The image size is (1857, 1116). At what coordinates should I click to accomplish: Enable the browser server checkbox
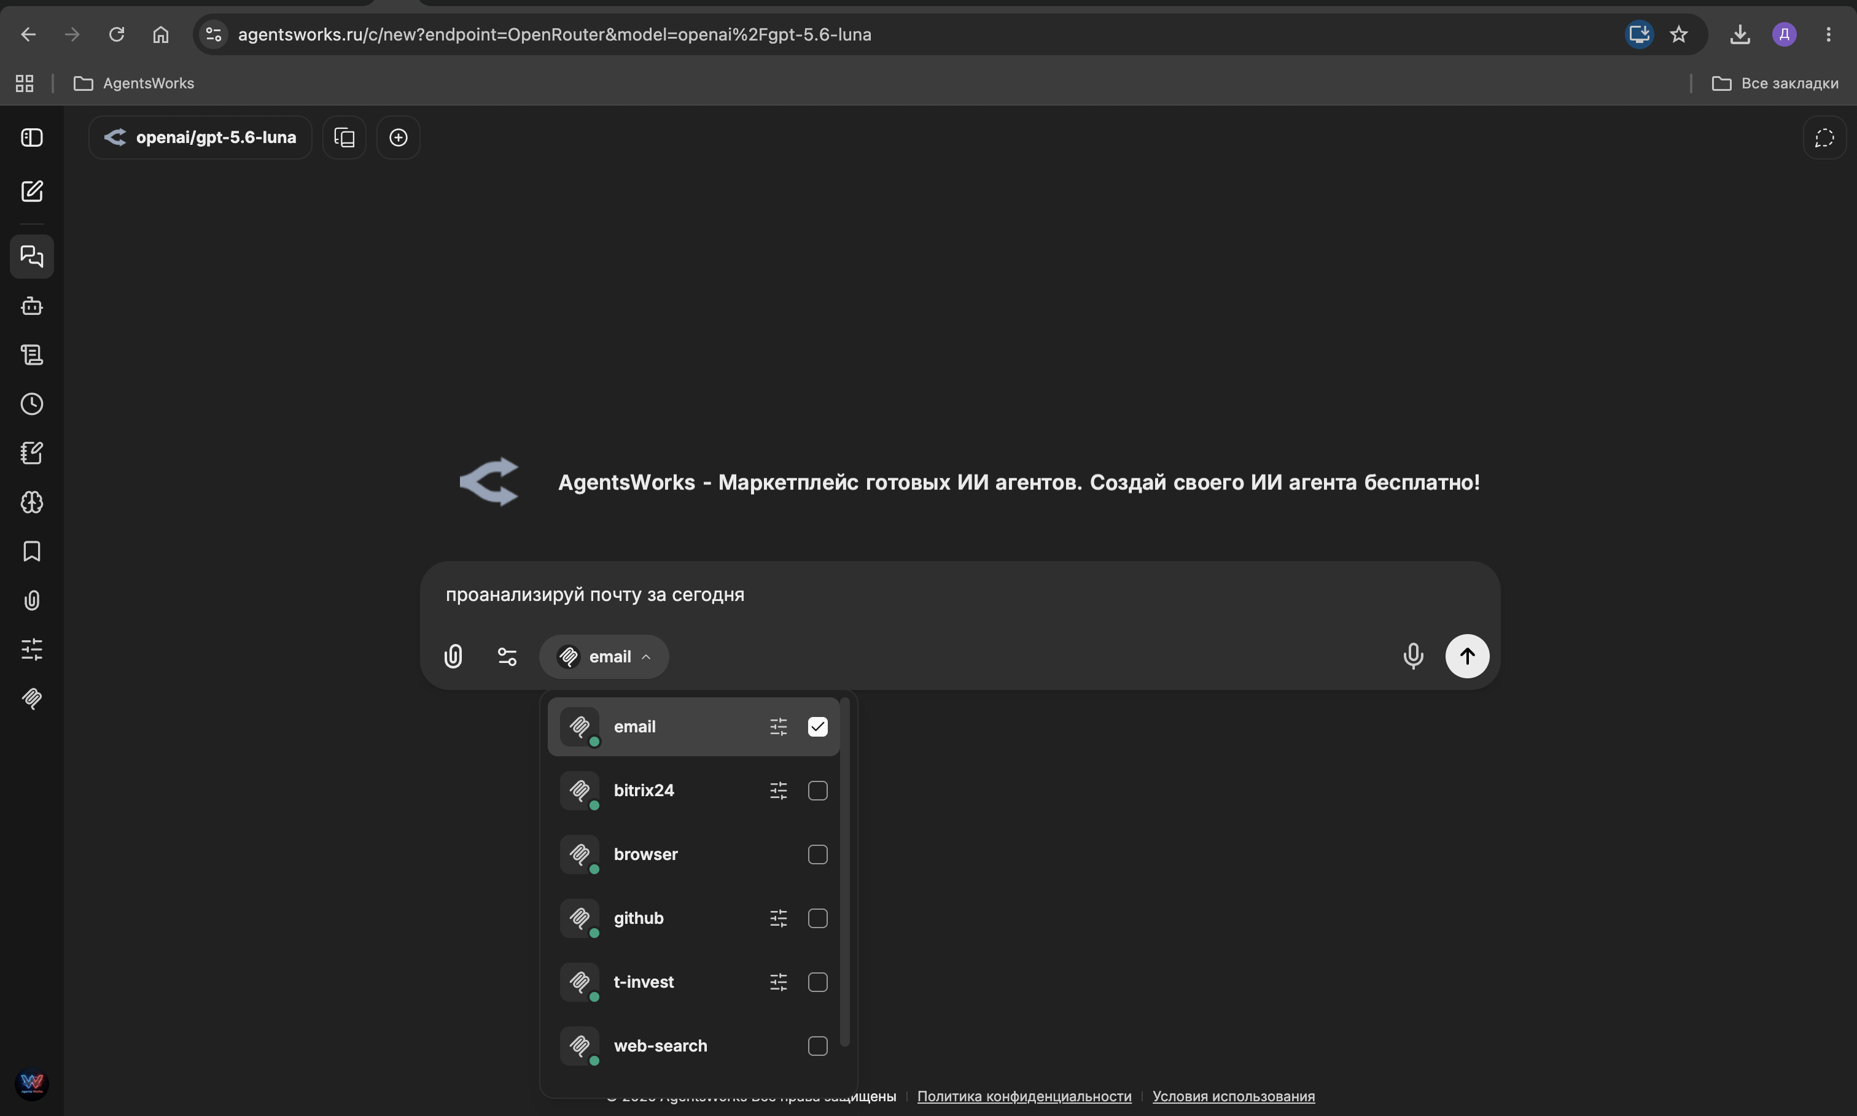click(x=817, y=854)
